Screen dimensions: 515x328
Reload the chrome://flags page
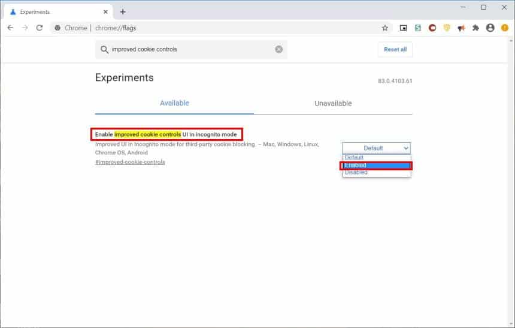click(x=40, y=28)
